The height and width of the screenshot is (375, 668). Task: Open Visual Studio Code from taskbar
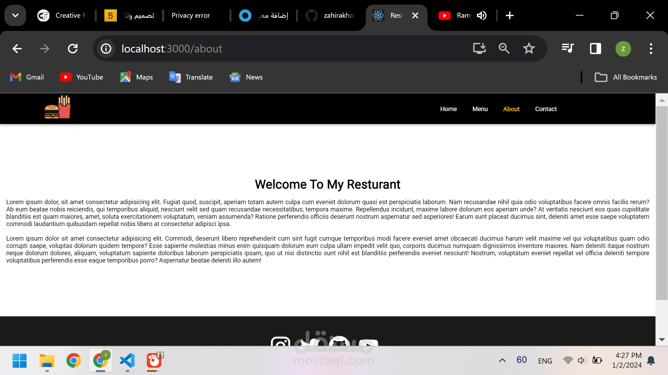[x=127, y=361]
